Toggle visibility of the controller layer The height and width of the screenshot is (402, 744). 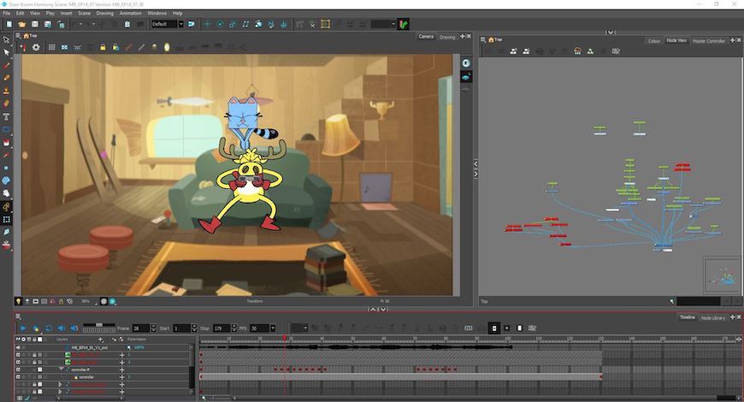[x=18, y=377]
